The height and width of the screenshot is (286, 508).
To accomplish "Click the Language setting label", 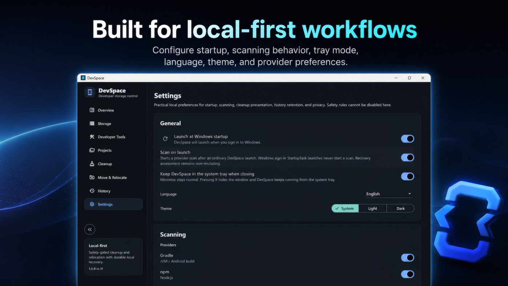I will [x=168, y=194].
